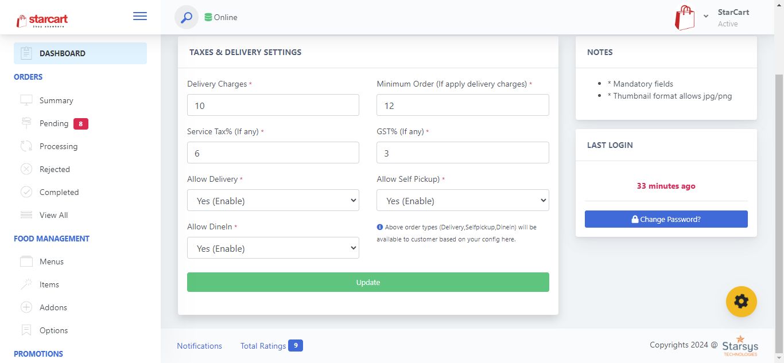Click the Rejected orders icon

pos(26,169)
